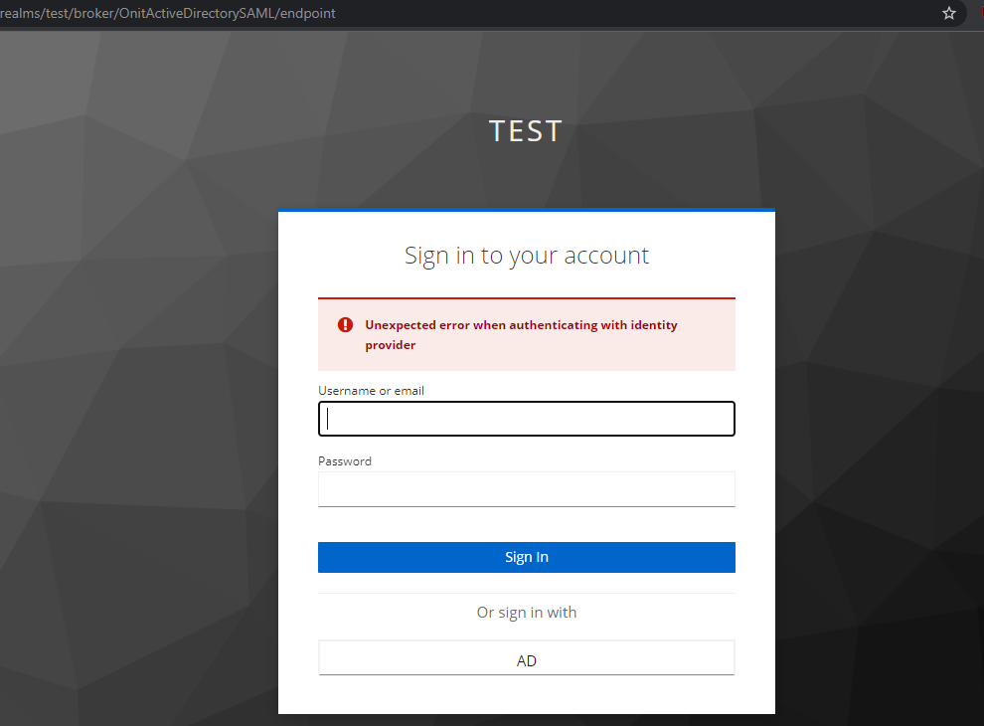Click inside the Password input field
This screenshot has height=726, width=984.
coord(526,488)
